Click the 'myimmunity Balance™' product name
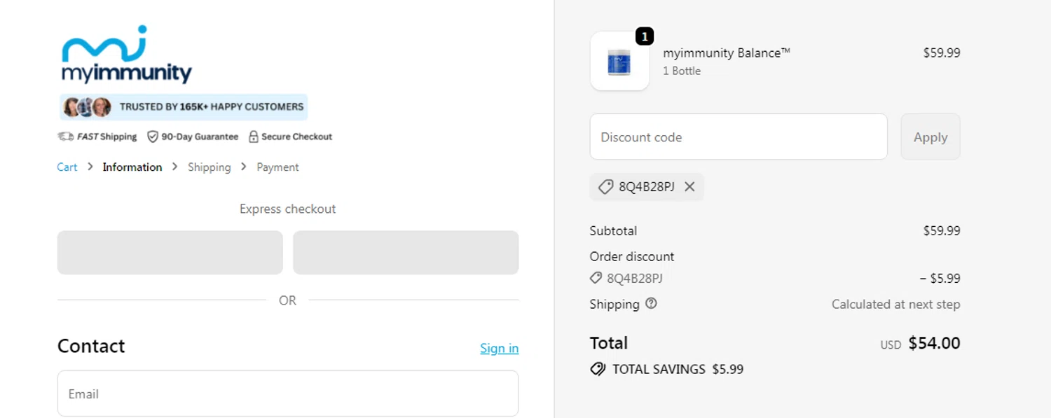The height and width of the screenshot is (418, 1051). (727, 53)
